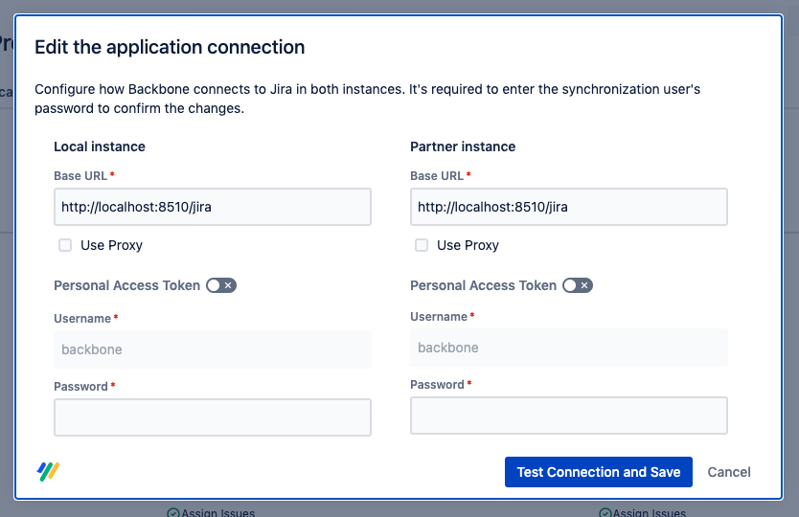Enable Use Proxy for Local instance
The width and height of the screenshot is (799, 517).
[x=65, y=245]
